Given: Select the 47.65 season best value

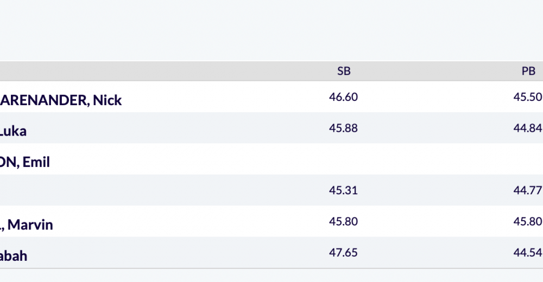Looking at the screenshot, I should (343, 253).
